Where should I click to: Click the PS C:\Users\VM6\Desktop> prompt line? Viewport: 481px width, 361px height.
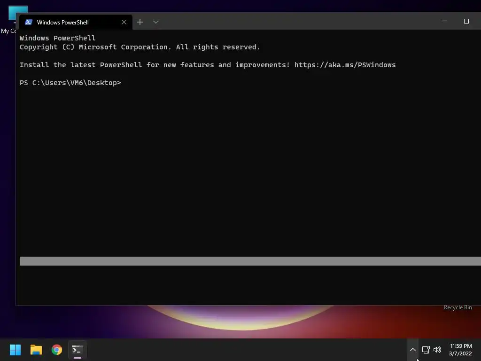pos(70,83)
